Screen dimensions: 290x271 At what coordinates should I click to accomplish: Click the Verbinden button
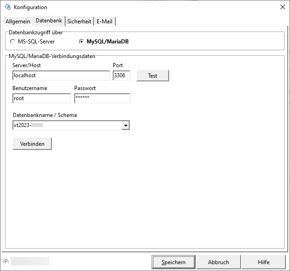point(32,144)
